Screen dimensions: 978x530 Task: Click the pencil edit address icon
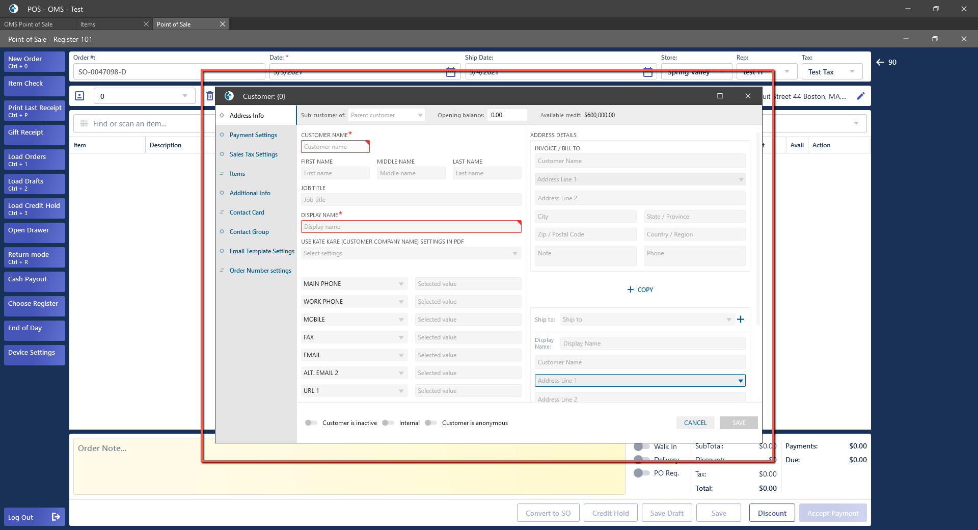[860, 96]
